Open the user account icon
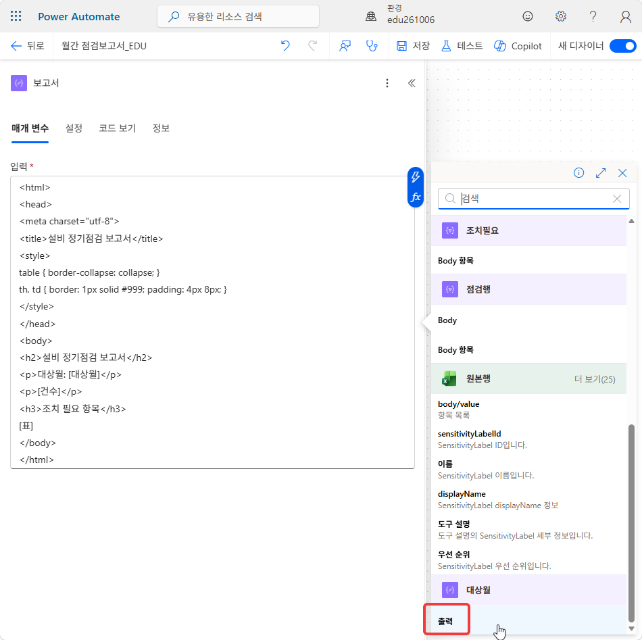Screen dimensions: 642x640 [626, 16]
